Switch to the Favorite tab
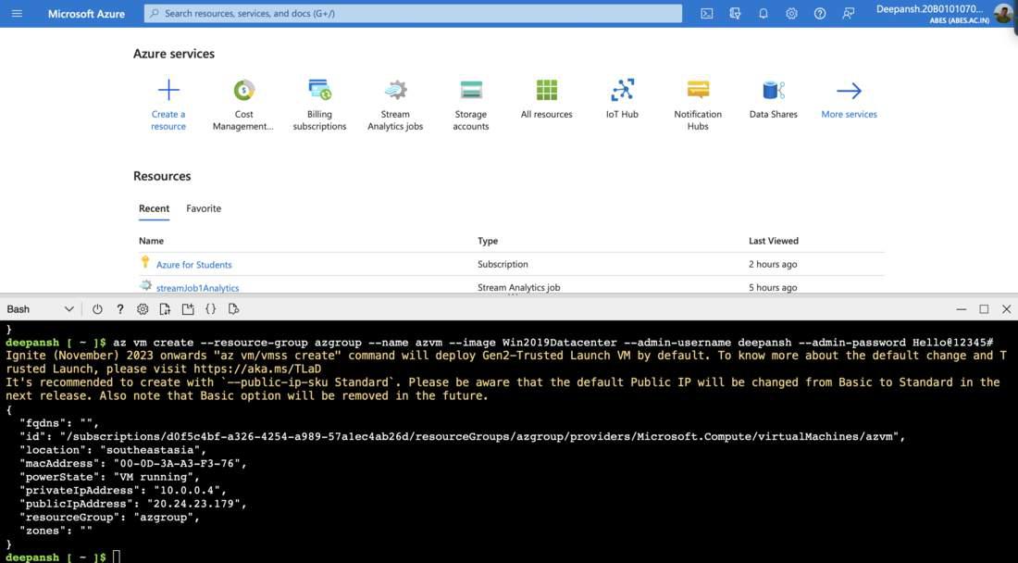 click(x=204, y=208)
